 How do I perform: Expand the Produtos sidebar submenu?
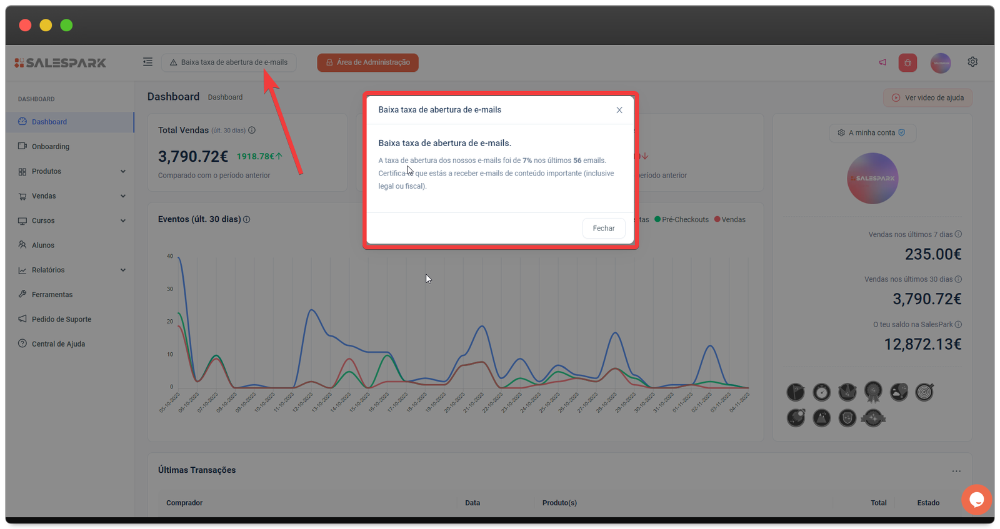(122, 172)
